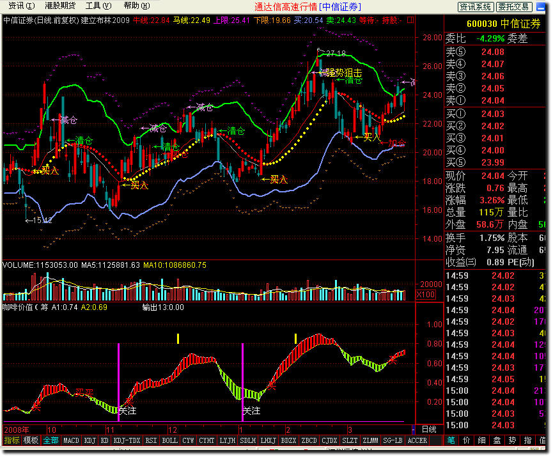553x457 pixels.
Task: Switch to the LHXJ indicator tab
Action: (x=268, y=440)
